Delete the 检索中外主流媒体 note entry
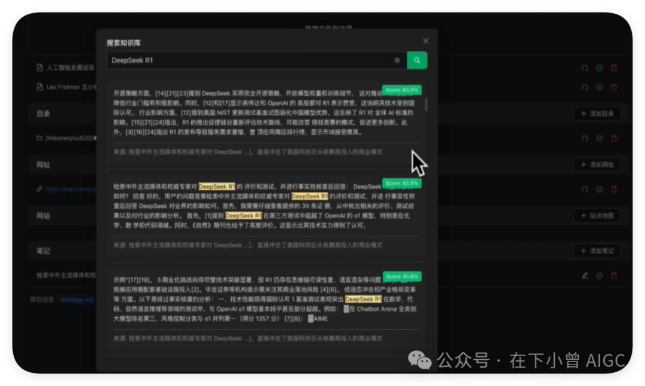645x386 pixels. [x=614, y=275]
